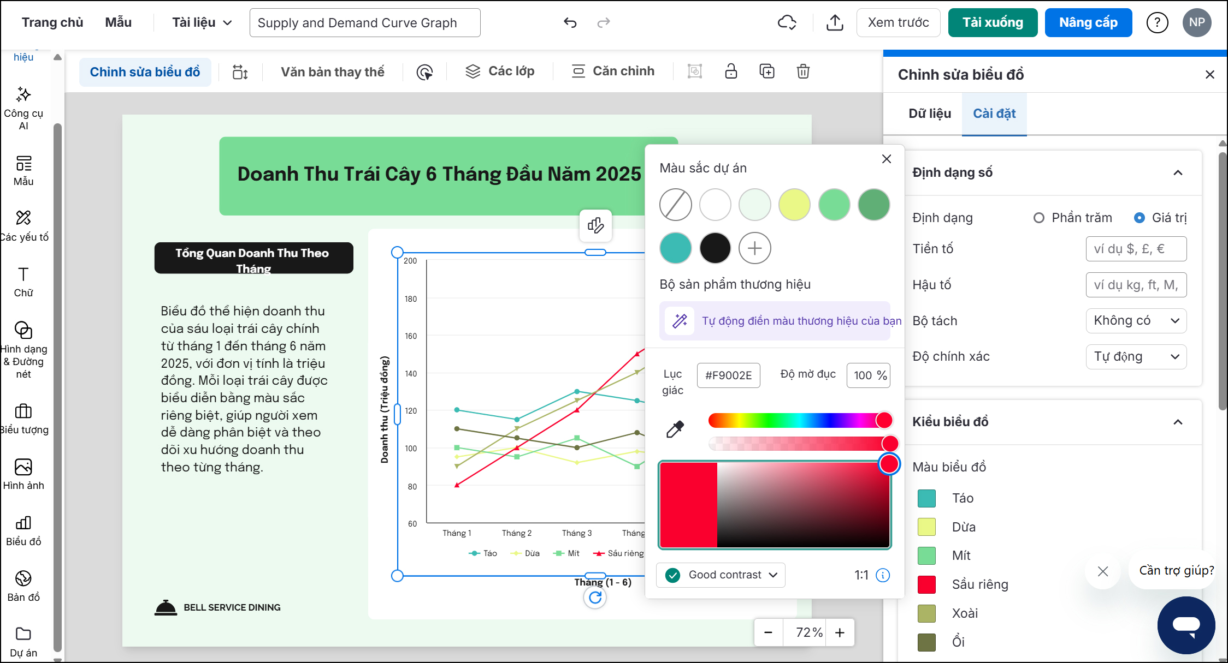Click the trash delete icon
Image resolution: width=1228 pixels, height=663 pixels.
click(x=803, y=71)
